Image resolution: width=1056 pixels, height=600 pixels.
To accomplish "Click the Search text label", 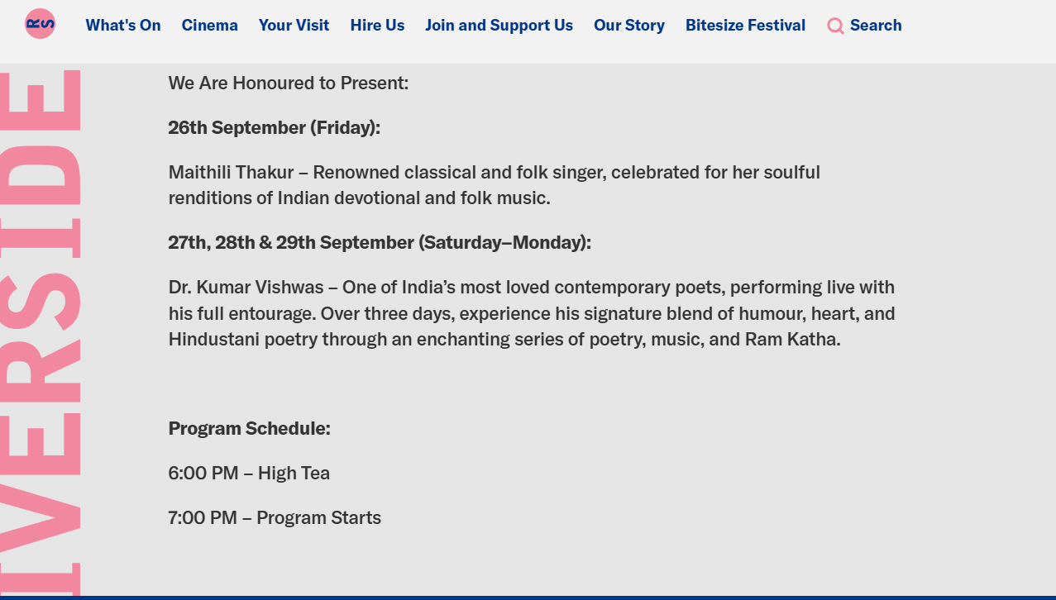I will click(x=876, y=26).
